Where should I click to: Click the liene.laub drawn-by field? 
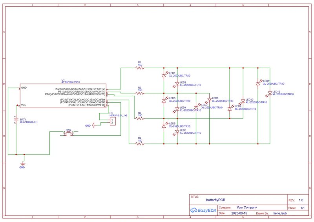coord(280,213)
